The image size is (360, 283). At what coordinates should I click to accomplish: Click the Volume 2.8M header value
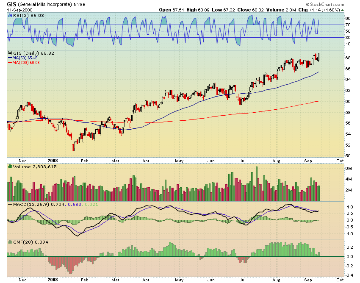(x=281, y=10)
